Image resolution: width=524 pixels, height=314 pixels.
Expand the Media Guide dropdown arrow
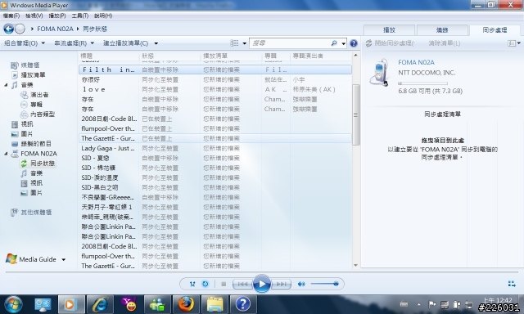pyautogui.click(x=64, y=259)
